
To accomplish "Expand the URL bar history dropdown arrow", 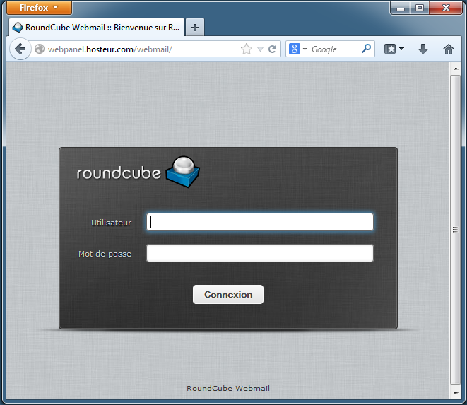I will pyautogui.click(x=260, y=49).
